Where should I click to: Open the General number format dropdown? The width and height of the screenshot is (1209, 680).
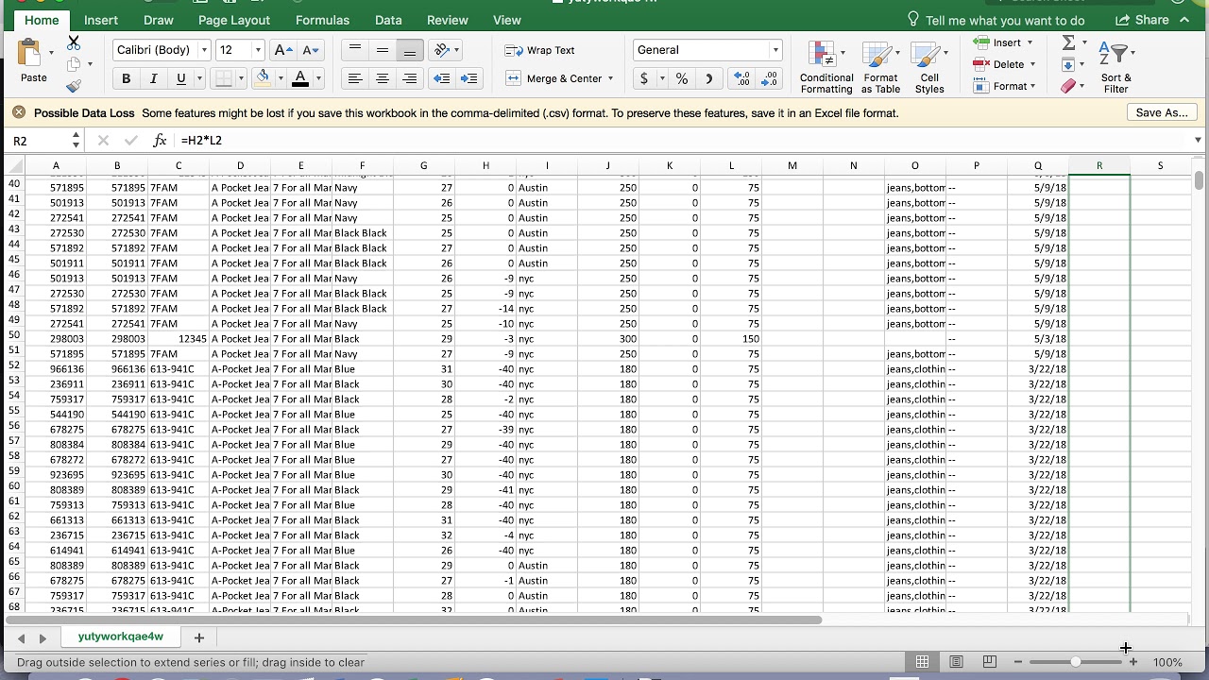coord(775,50)
